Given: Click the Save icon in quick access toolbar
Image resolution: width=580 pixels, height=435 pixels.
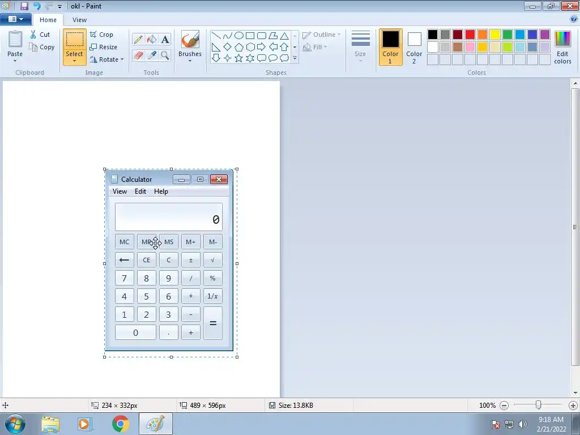Looking at the screenshot, I should click(x=24, y=6).
